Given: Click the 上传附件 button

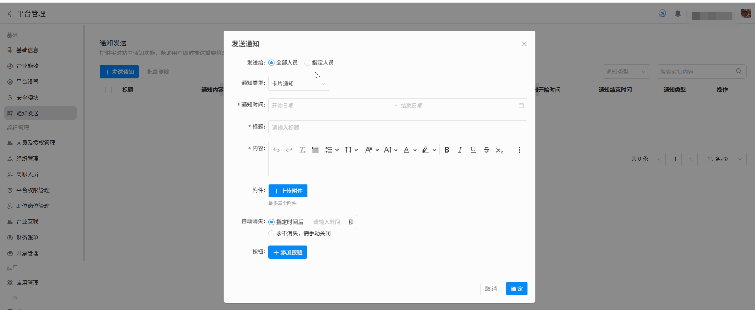Looking at the screenshot, I should pyautogui.click(x=288, y=191).
